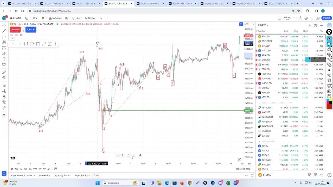Expand the CRYPTO watchlist dropdown
Screen dimensions: 333x187
[x=263, y=25]
